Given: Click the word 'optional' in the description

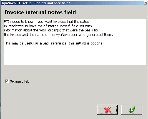Looking at the screenshot, I should tap(97, 43).
